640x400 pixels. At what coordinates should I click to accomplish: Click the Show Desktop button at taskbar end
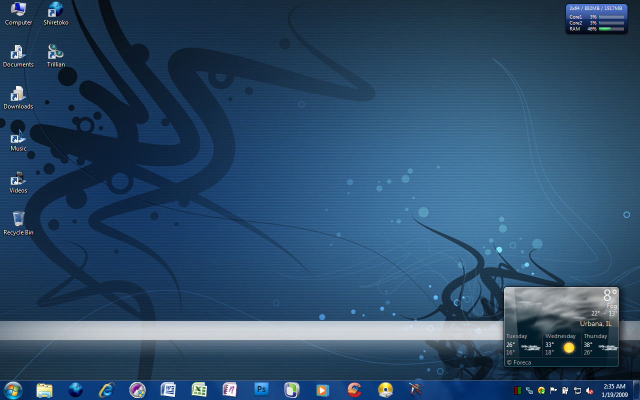[636, 390]
